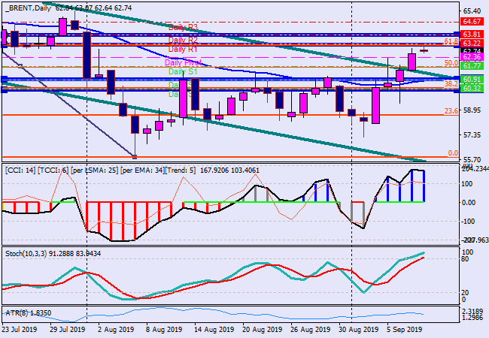Select the magenta 62.36 price tag

point(472,57)
